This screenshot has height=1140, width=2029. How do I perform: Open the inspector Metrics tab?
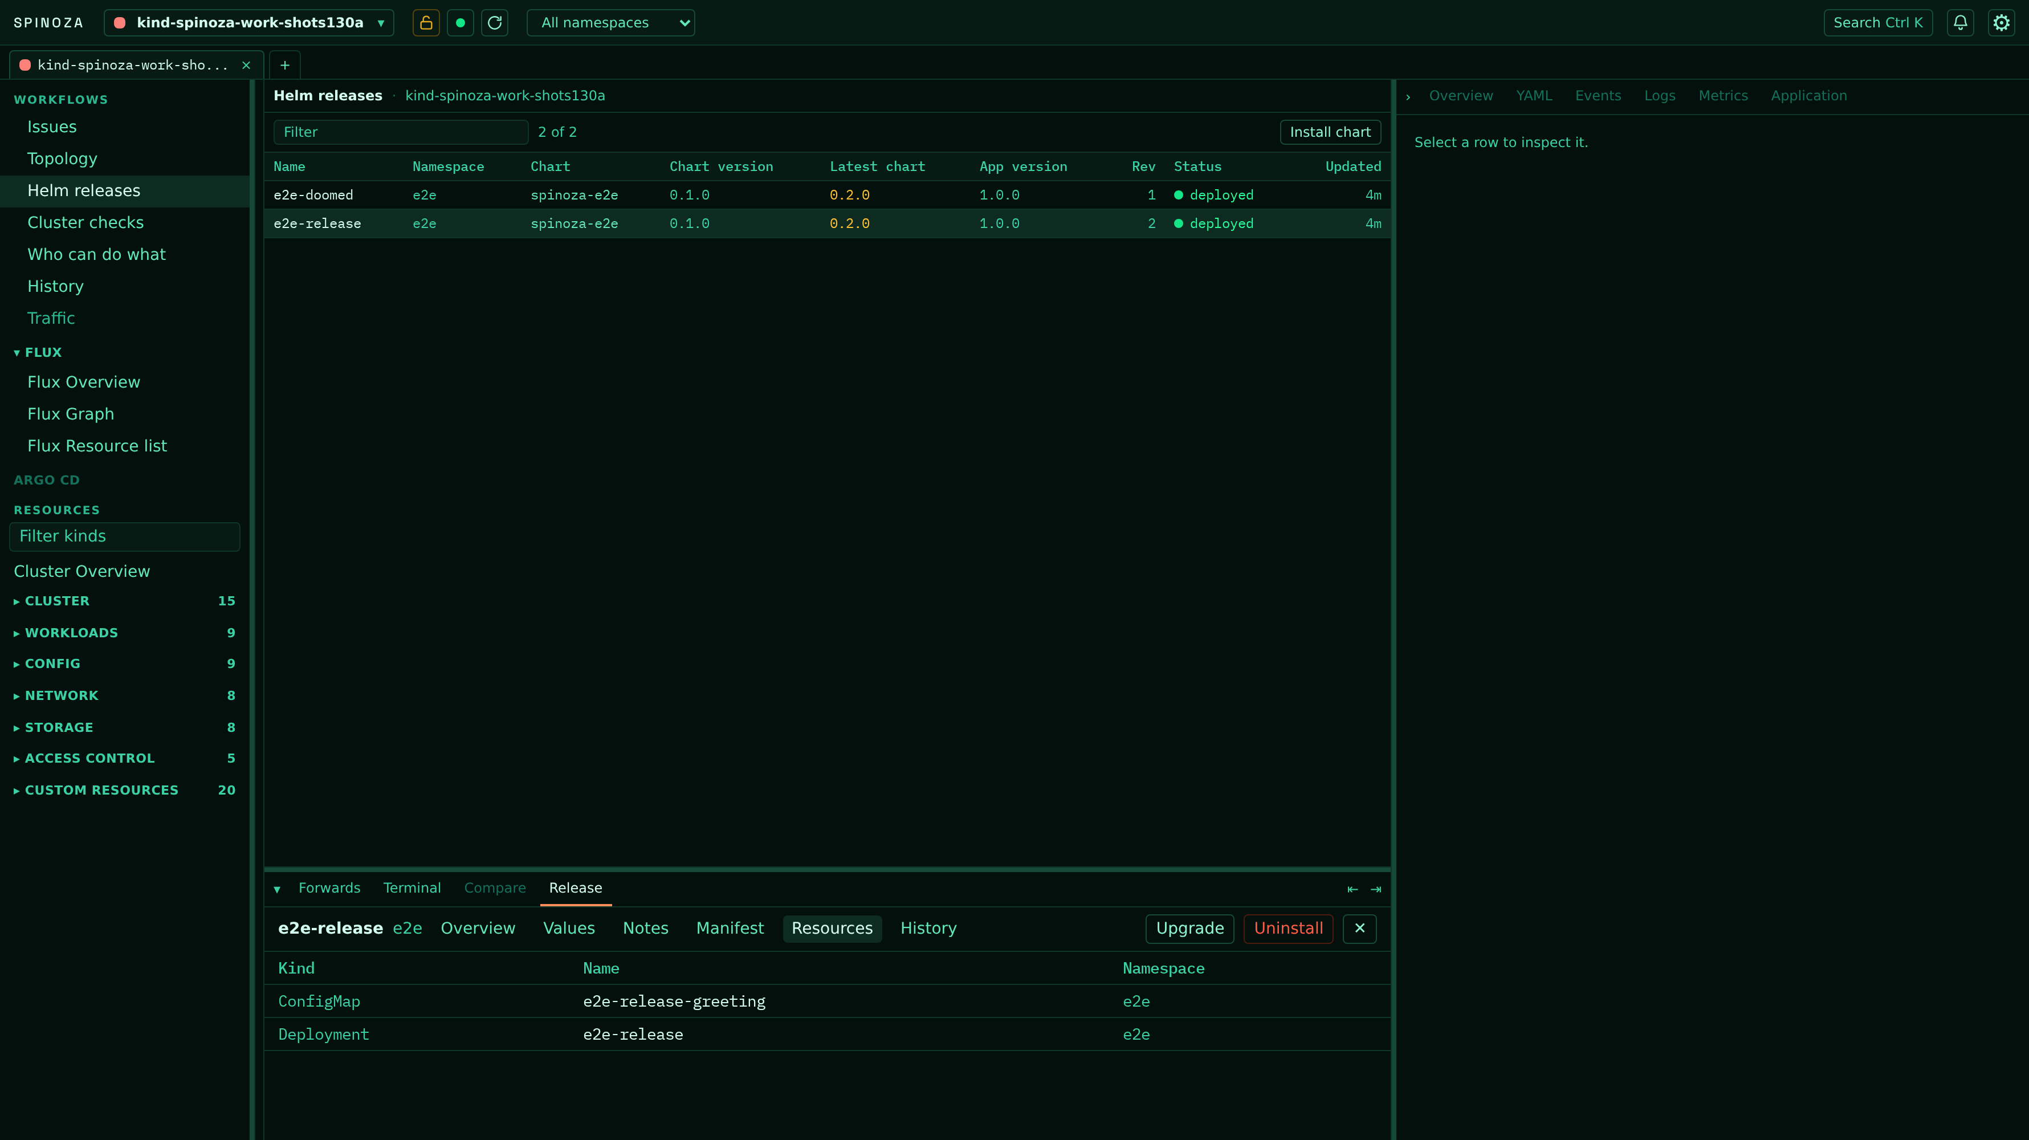click(x=1722, y=96)
